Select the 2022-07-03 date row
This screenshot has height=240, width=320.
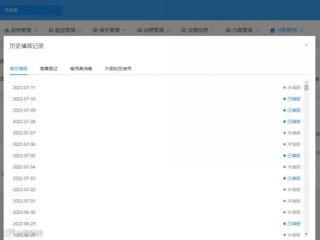[x=156, y=178]
